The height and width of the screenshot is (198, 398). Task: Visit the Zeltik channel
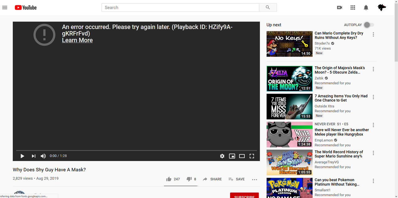click(x=319, y=78)
